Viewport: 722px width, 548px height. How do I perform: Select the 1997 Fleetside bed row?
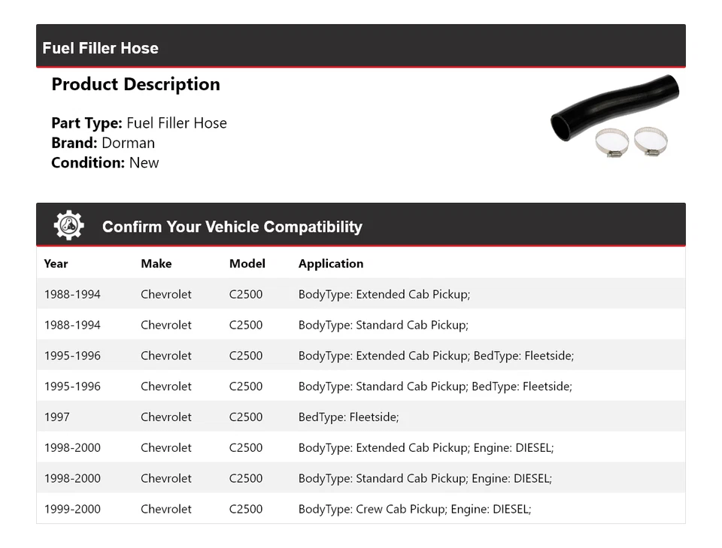click(360, 417)
